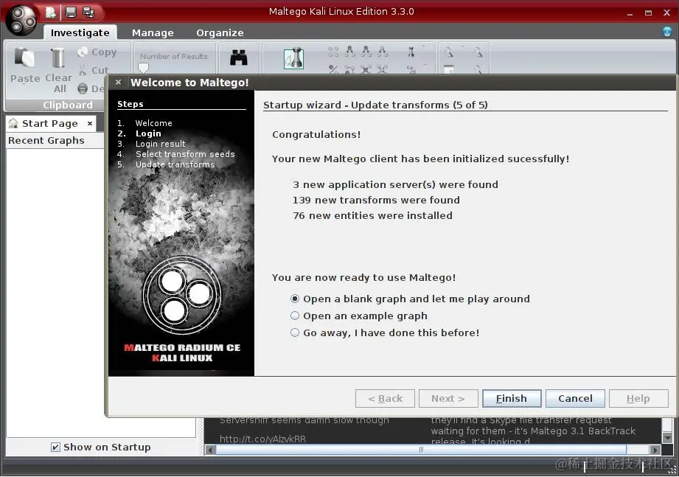The height and width of the screenshot is (477, 679).
Task: Click the Next button in wizard
Action: coord(448,398)
